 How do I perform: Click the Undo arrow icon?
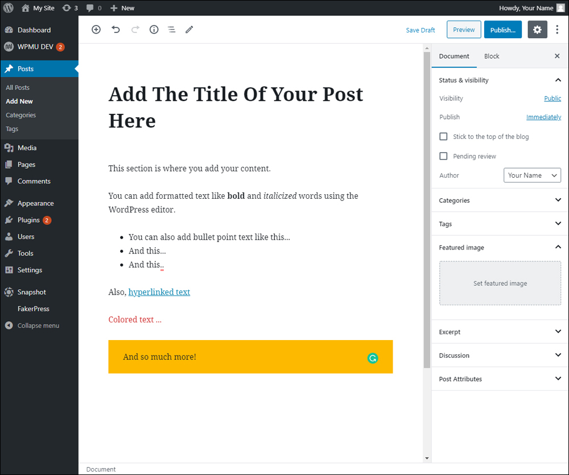(116, 30)
